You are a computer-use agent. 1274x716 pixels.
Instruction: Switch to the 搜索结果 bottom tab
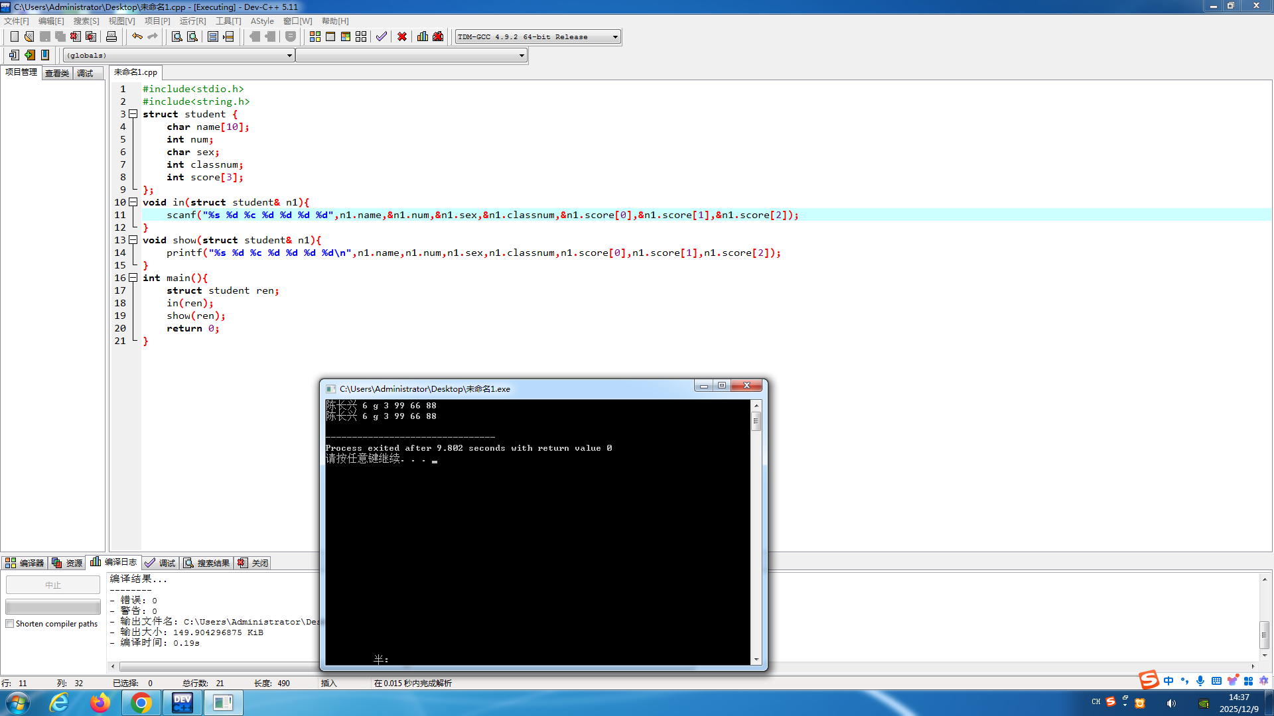tap(207, 563)
